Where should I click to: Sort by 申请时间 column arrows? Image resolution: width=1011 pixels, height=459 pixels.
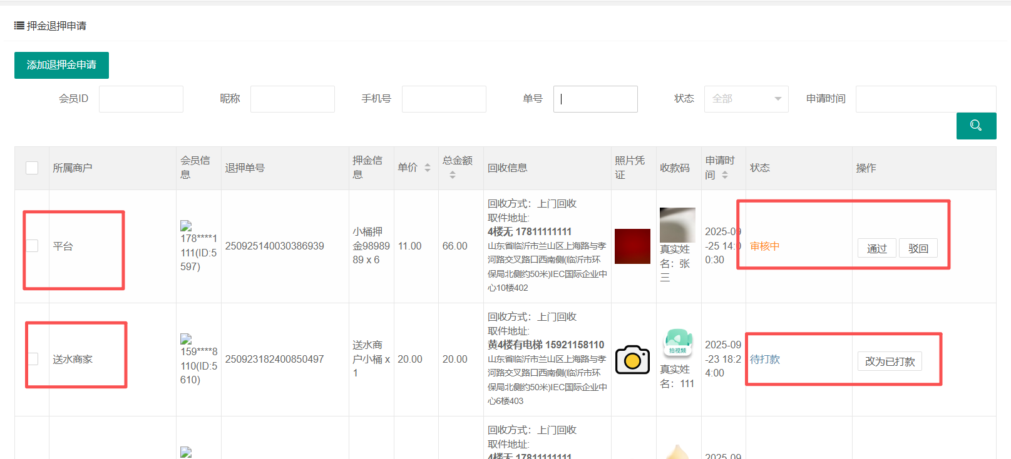pyautogui.click(x=725, y=175)
